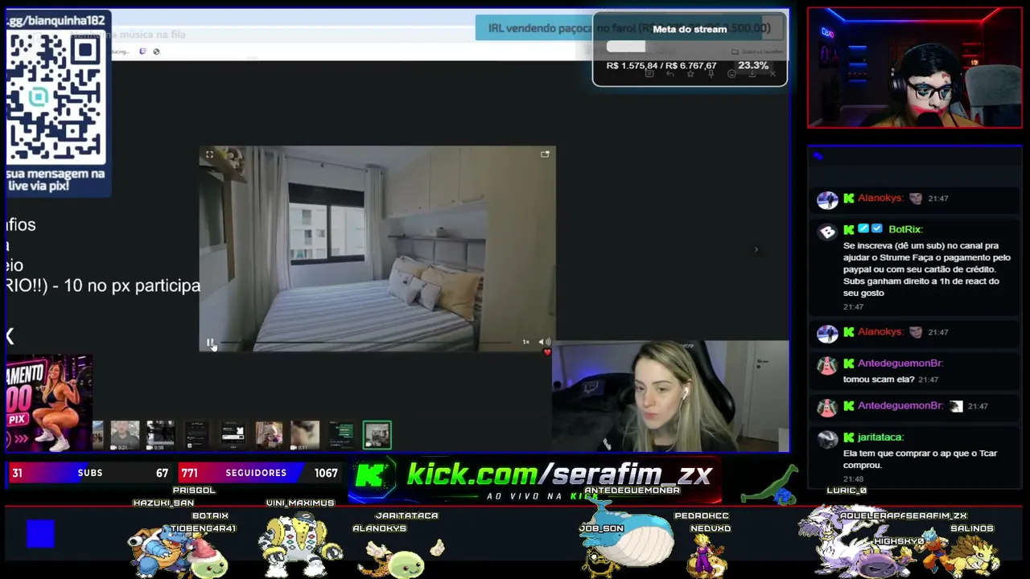Open BotRix profile in chat
1030x579 pixels.
905,229
